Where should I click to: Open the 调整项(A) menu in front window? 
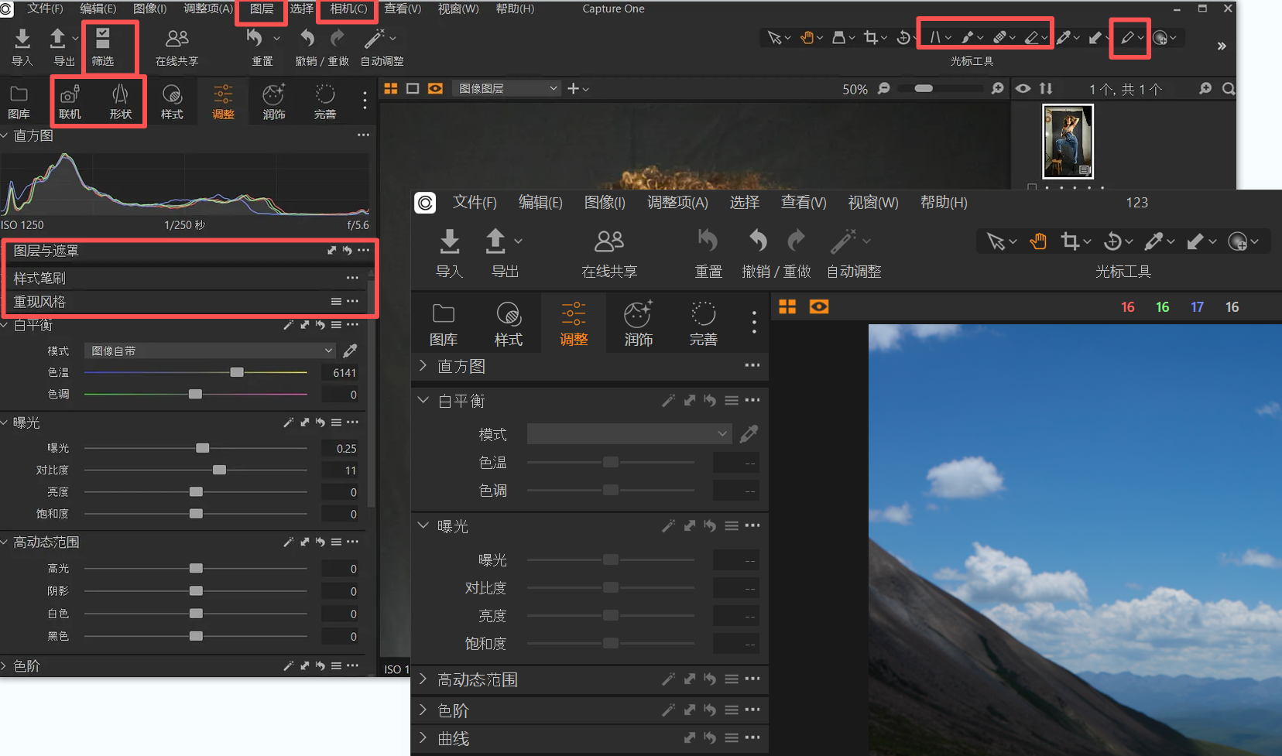[677, 203]
